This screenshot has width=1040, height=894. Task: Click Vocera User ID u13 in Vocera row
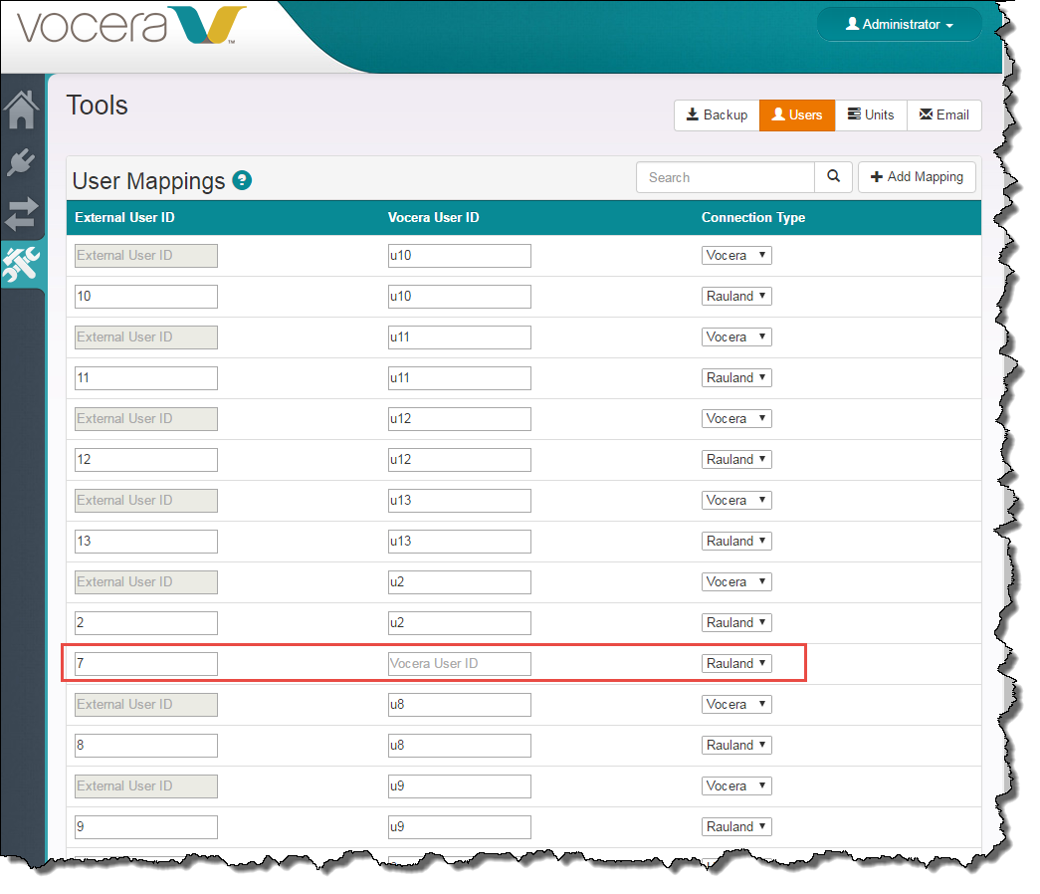point(459,501)
